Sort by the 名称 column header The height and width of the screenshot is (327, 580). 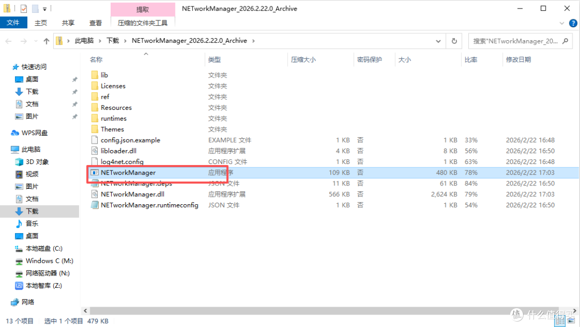coord(96,60)
